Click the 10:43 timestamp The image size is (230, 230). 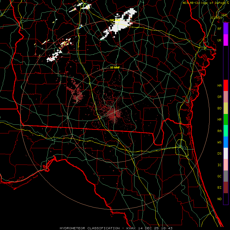coord(167,228)
